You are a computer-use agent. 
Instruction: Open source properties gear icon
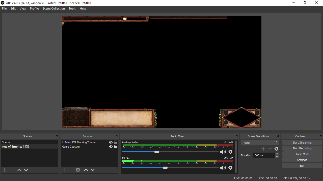point(78,170)
